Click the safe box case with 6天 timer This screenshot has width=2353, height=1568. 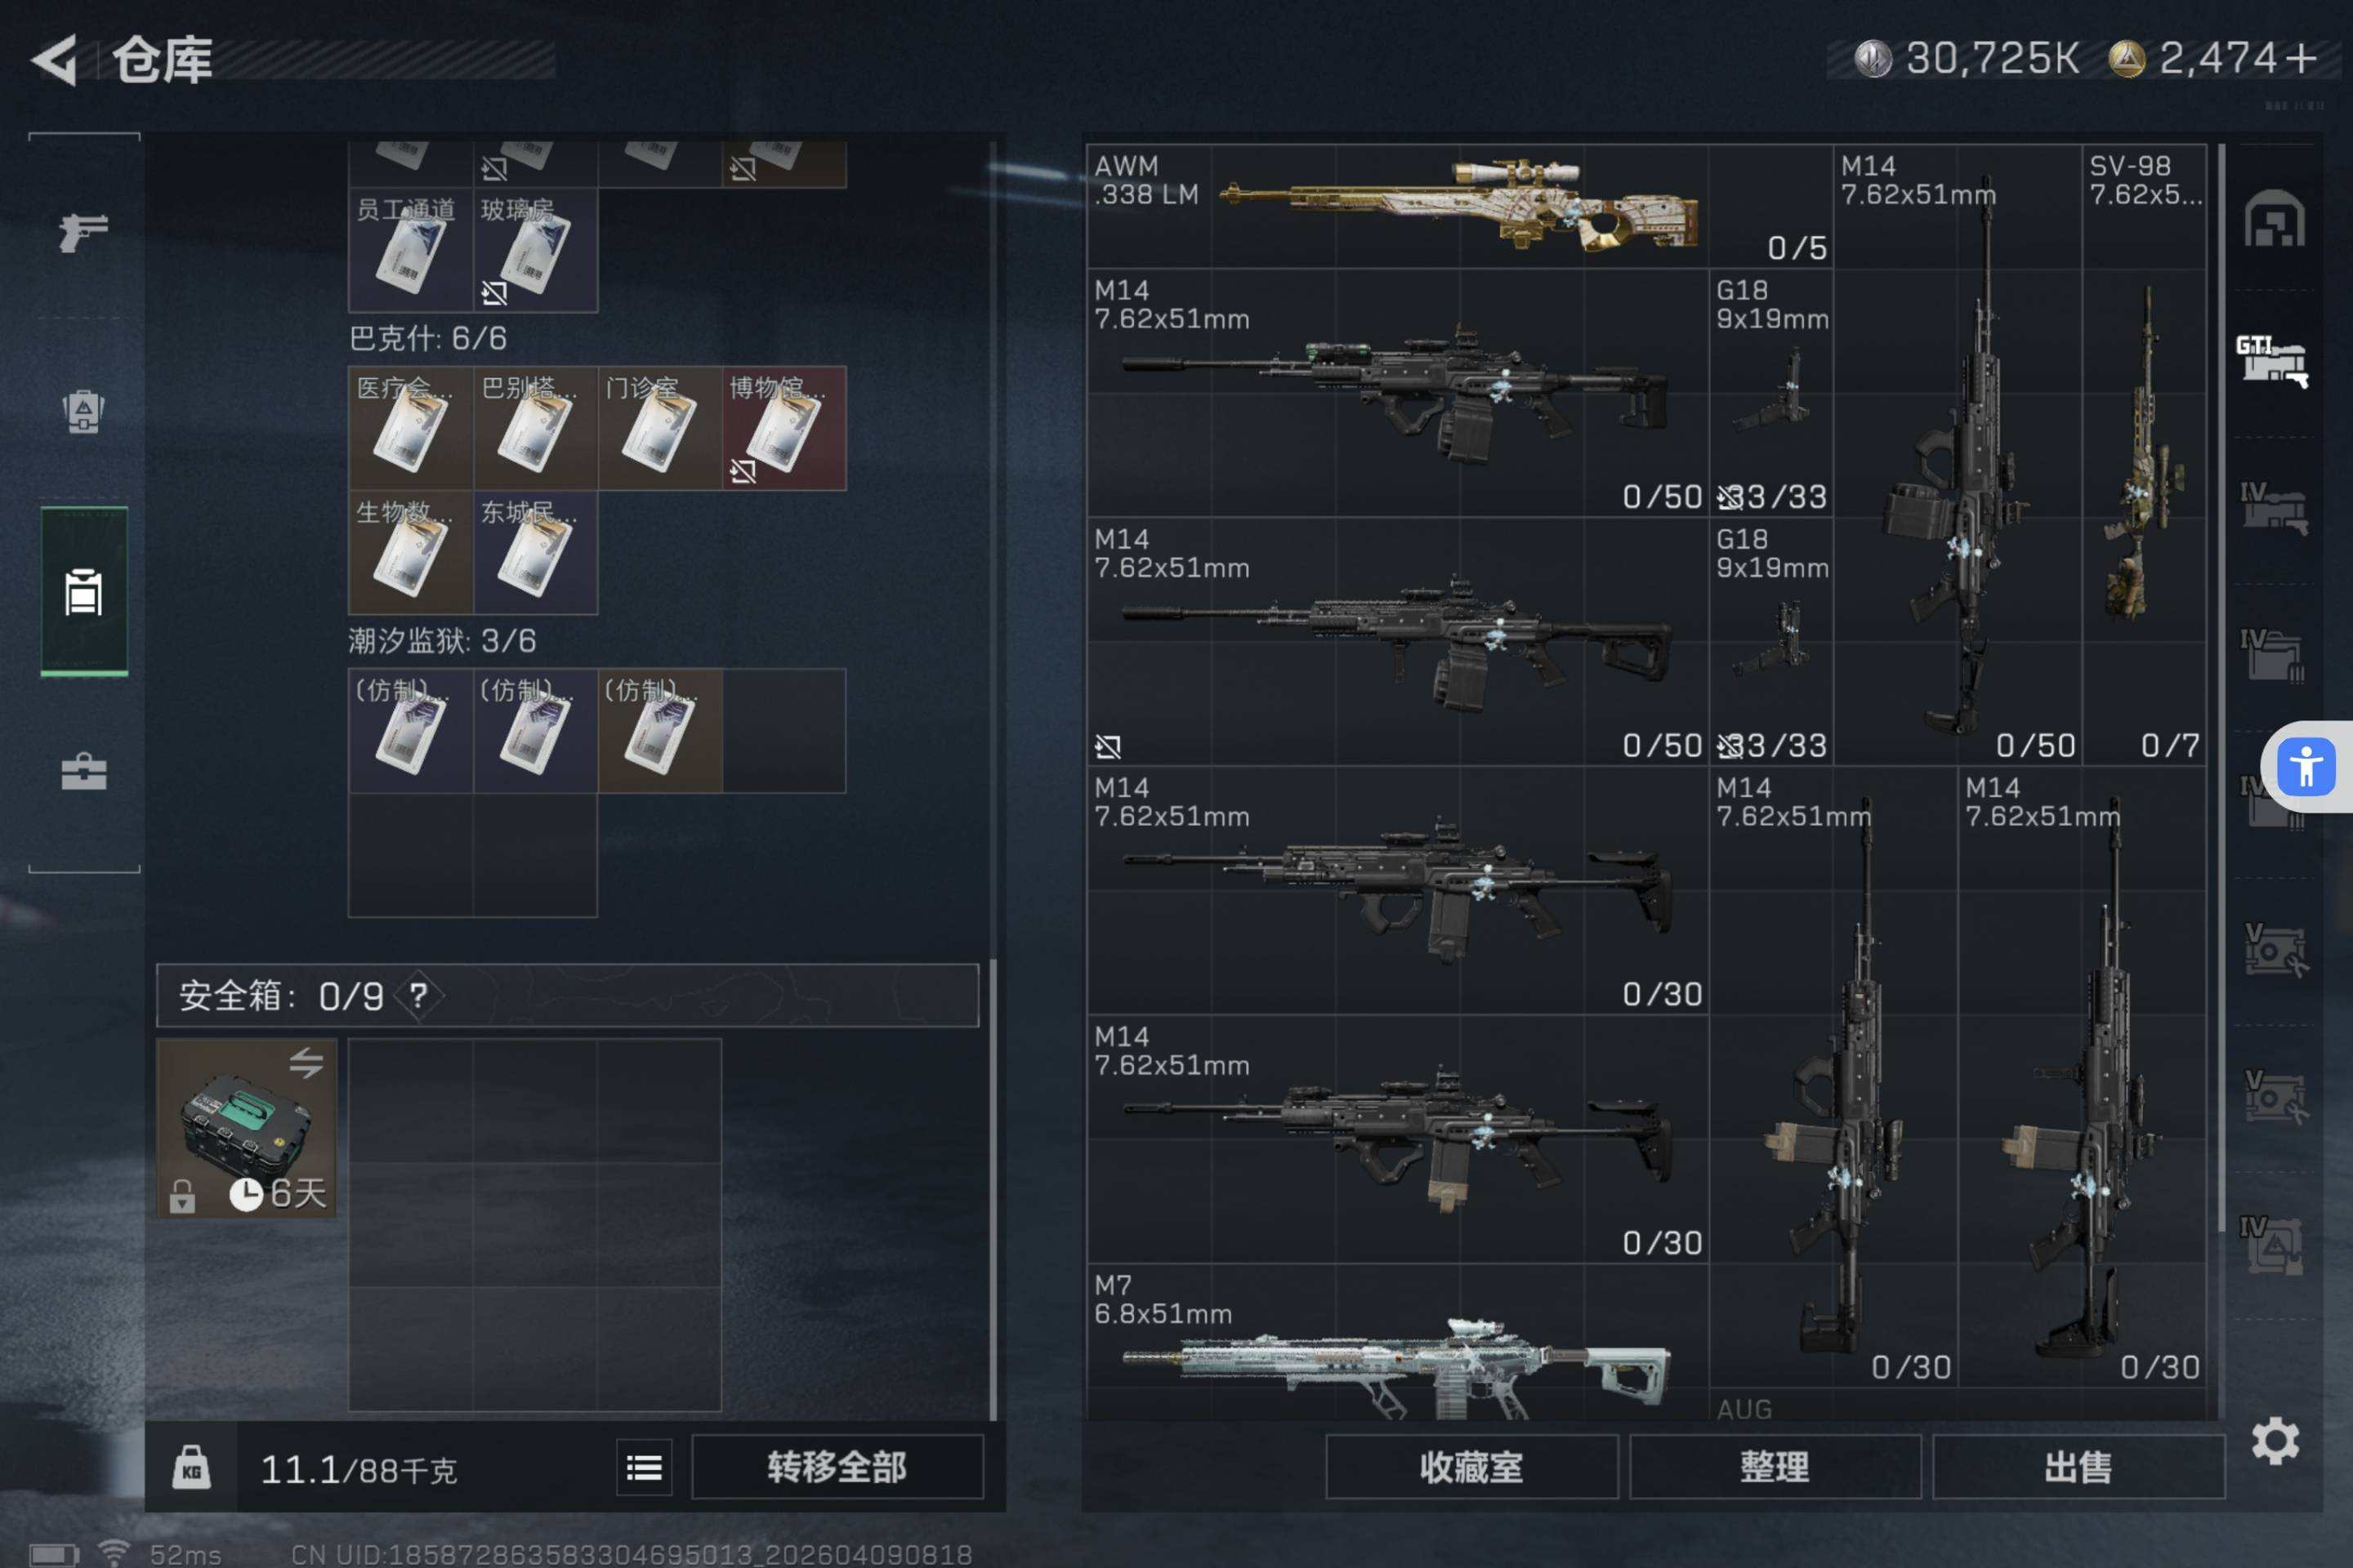click(246, 1128)
